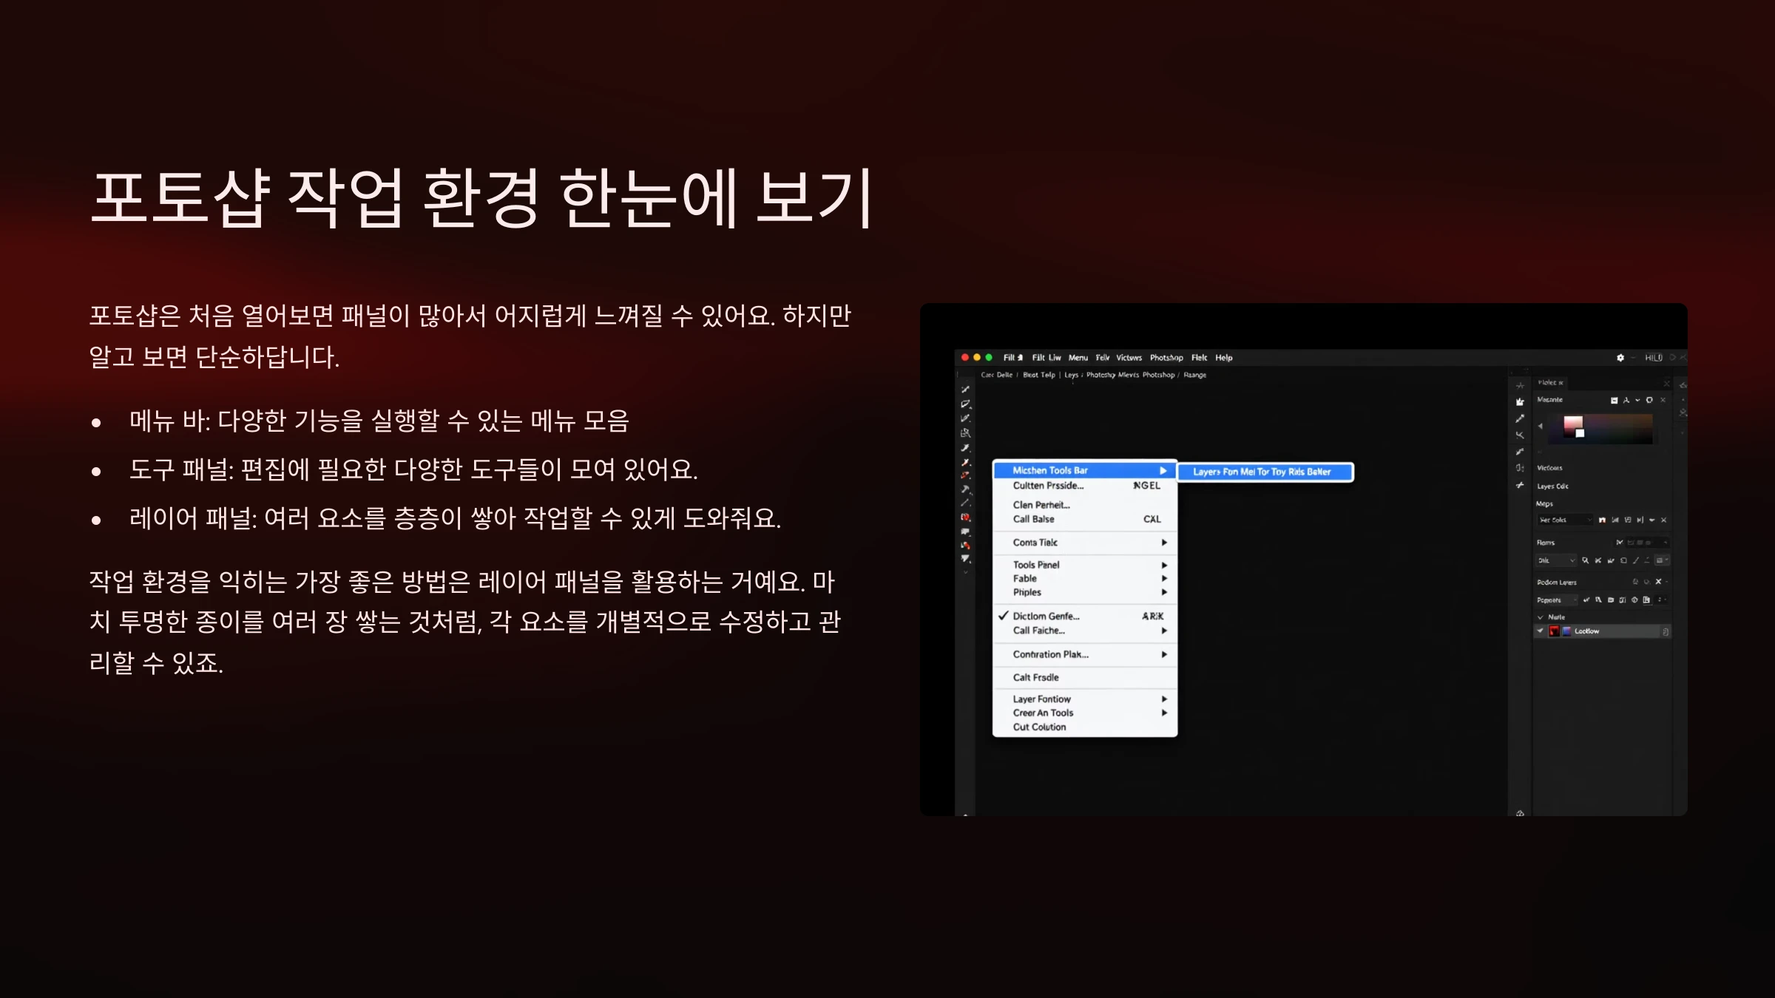Select the Lasso tool in the toolbar
1775x998 pixels.
tap(965, 404)
